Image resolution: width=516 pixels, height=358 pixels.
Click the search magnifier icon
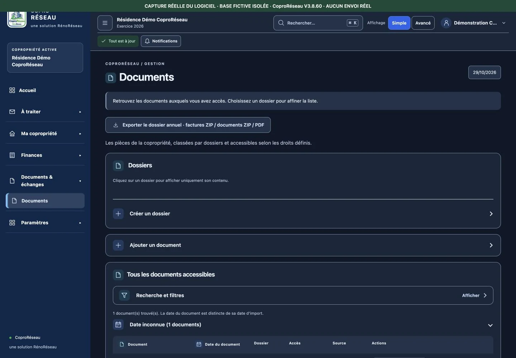tap(281, 23)
